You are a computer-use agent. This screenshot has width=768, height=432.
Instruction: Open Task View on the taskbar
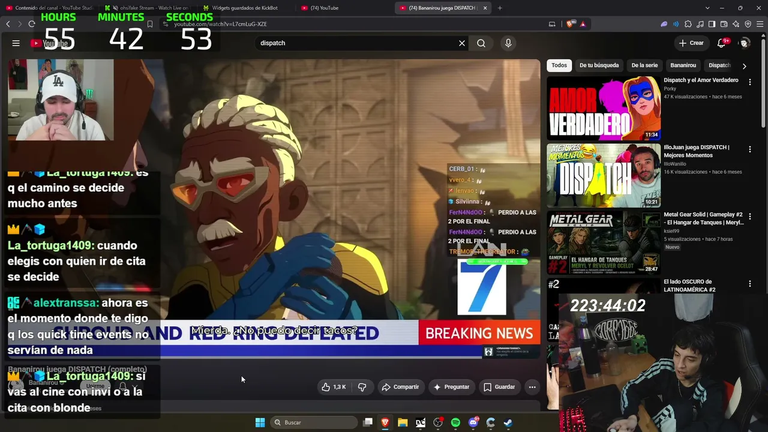(368, 422)
